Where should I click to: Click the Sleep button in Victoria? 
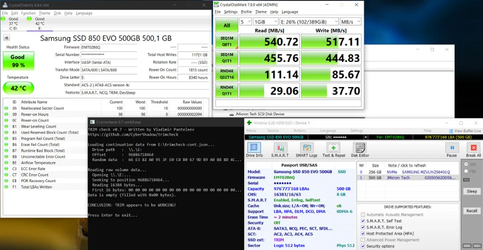pyautogui.click(x=471, y=191)
